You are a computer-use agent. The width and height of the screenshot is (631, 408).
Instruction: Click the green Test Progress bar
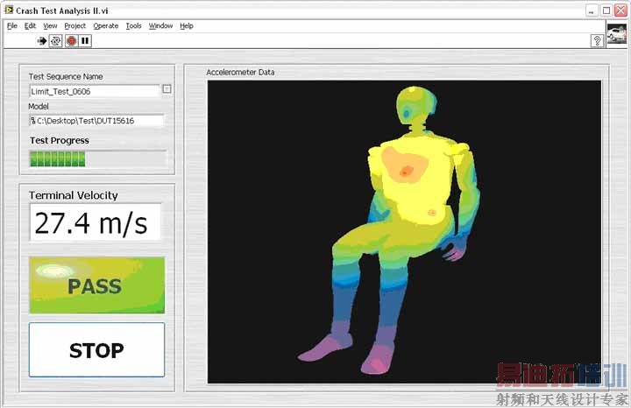click(98, 158)
